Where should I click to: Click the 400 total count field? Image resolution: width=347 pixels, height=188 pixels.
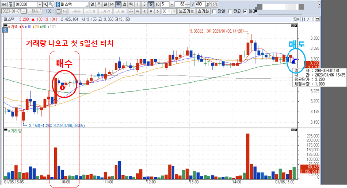coord(200,4)
